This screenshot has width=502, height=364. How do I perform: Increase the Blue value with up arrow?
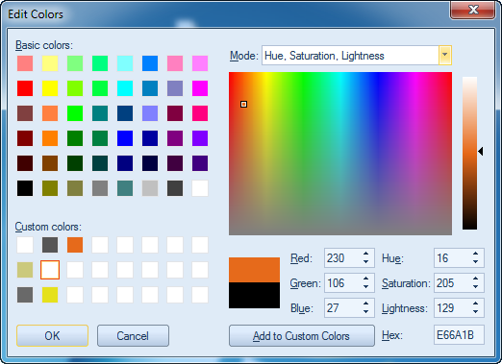(x=366, y=303)
